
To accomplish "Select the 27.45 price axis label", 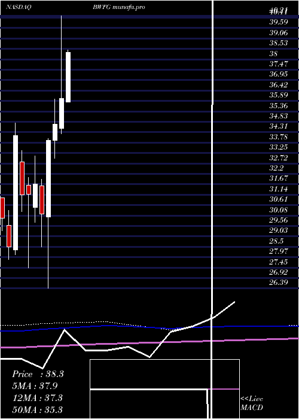I will tap(278, 263).
